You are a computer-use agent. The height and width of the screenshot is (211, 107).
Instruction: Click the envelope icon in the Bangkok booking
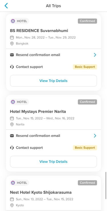point(12,55)
